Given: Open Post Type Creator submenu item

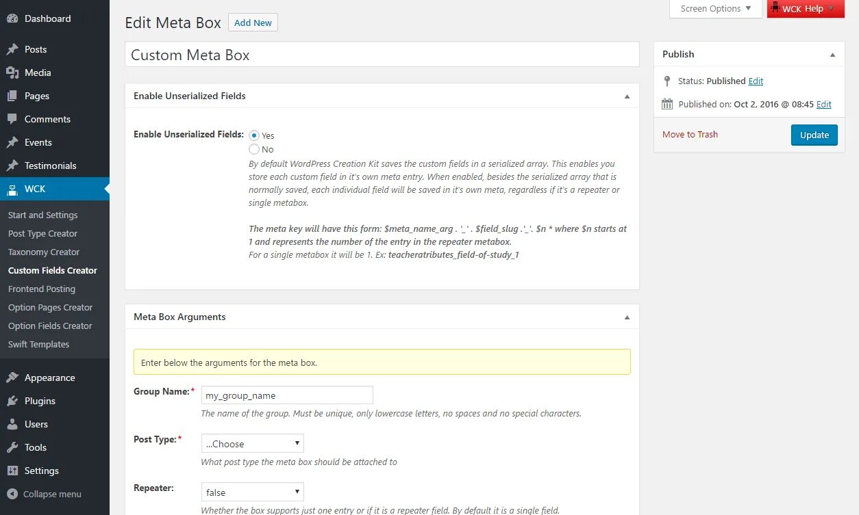Looking at the screenshot, I should (42, 233).
